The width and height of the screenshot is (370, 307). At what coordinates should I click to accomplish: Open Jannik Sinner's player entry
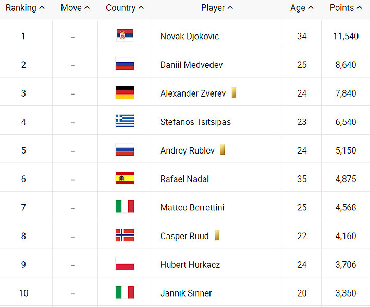click(x=186, y=293)
